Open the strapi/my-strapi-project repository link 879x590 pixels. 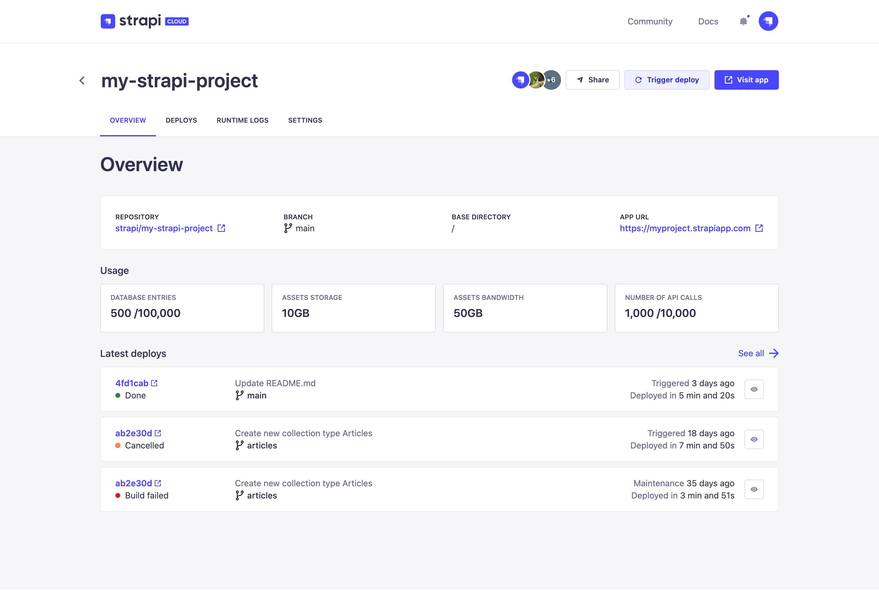point(164,228)
